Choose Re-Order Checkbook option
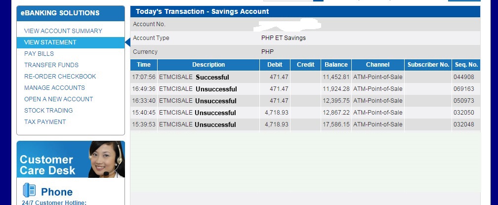This screenshot has height=205, width=498. pos(60,77)
